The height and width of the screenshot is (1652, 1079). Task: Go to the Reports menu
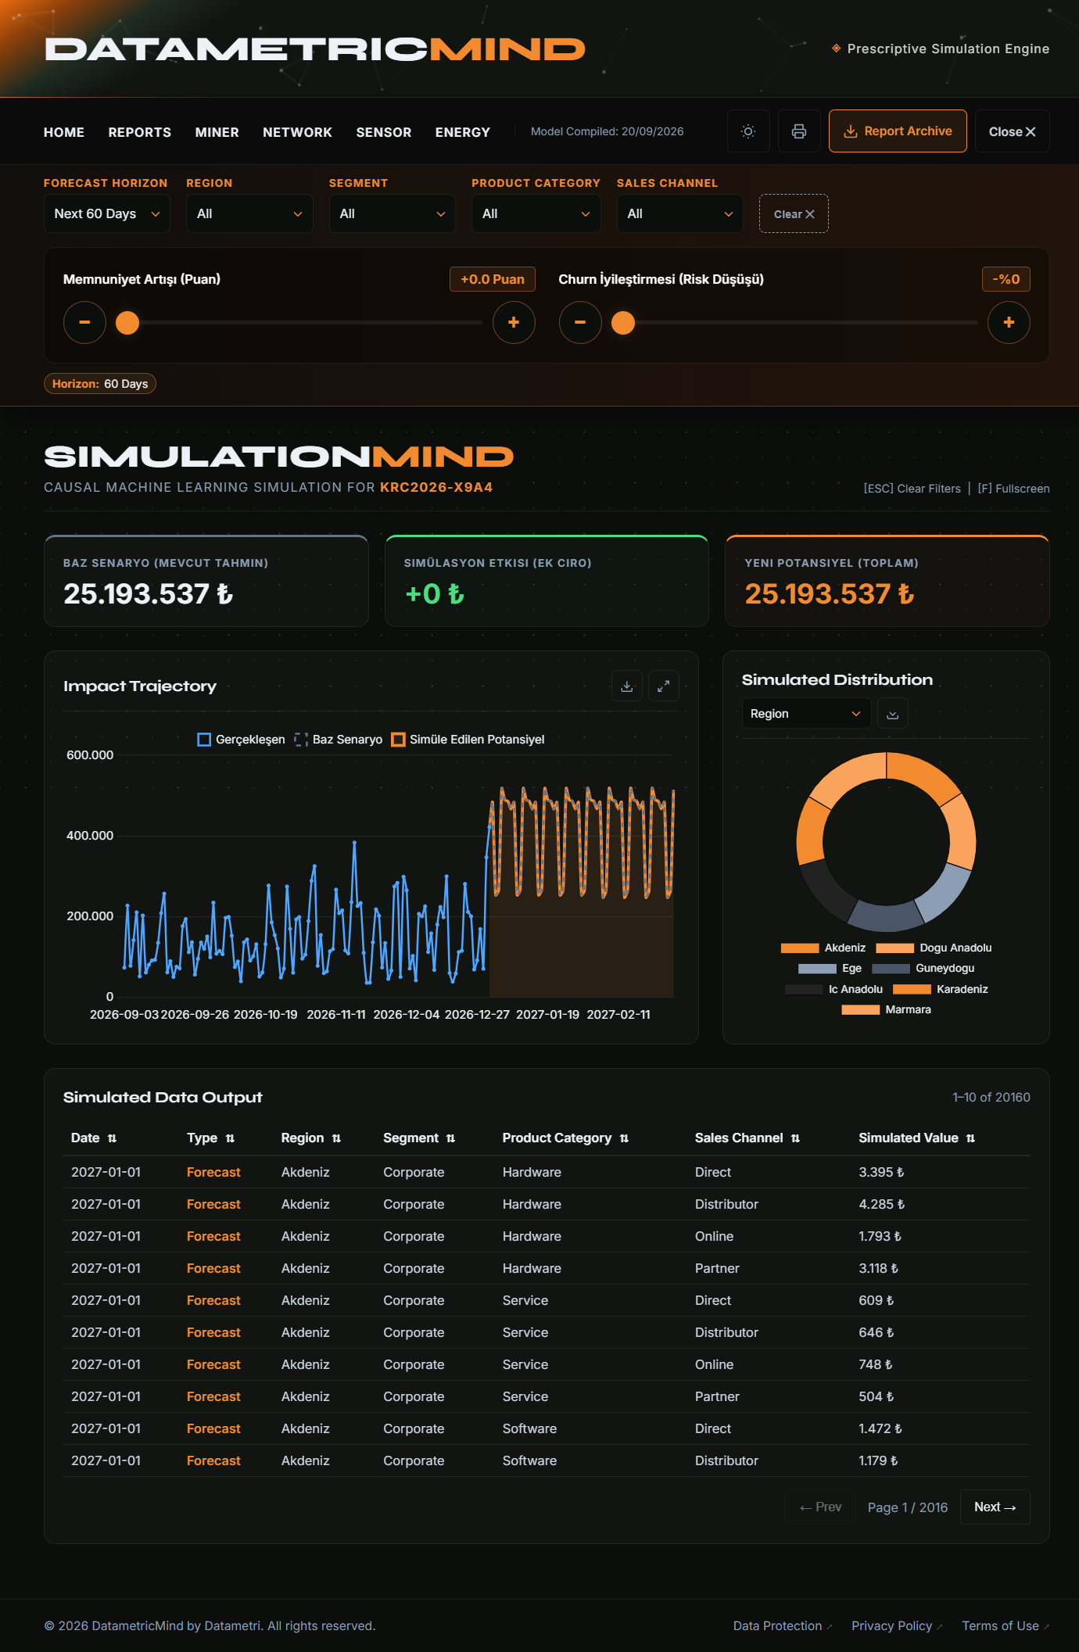pyautogui.click(x=140, y=132)
